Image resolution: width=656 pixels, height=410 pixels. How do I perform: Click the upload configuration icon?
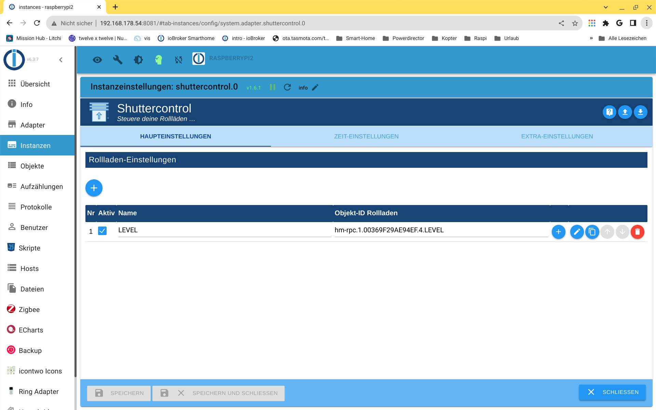(x=625, y=112)
